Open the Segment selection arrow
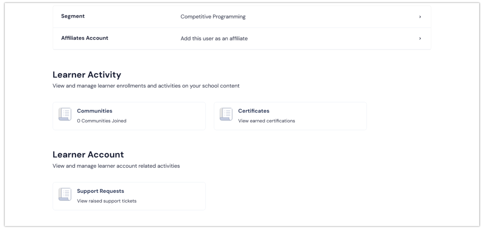Viewport: 484px width, 229px height. 420,17
